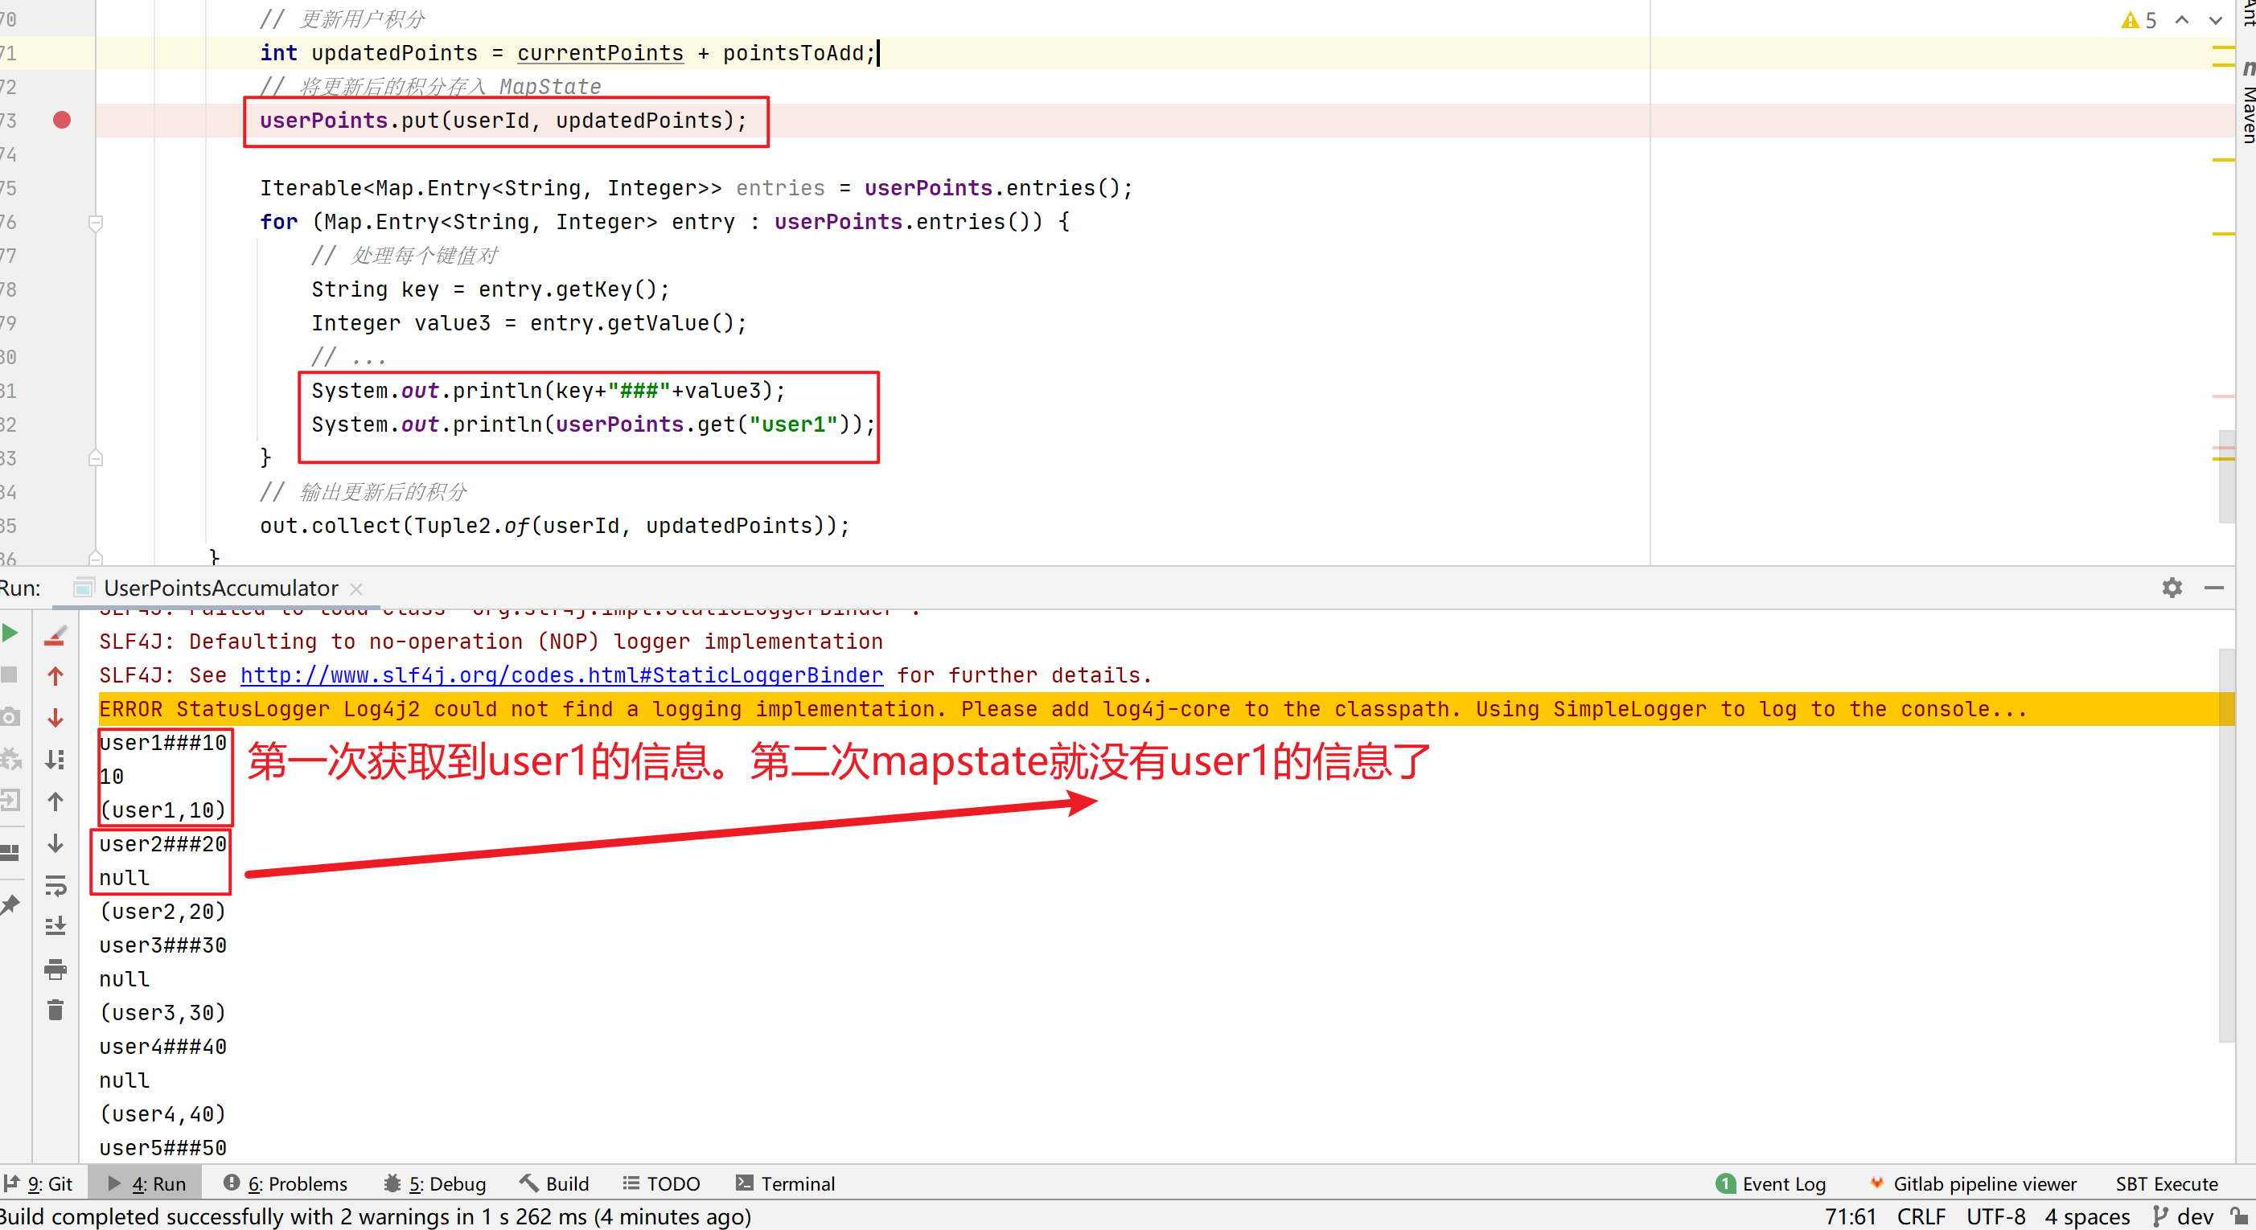Open the Event Log
The width and height of the screenshot is (2256, 1230).
1771,1183
